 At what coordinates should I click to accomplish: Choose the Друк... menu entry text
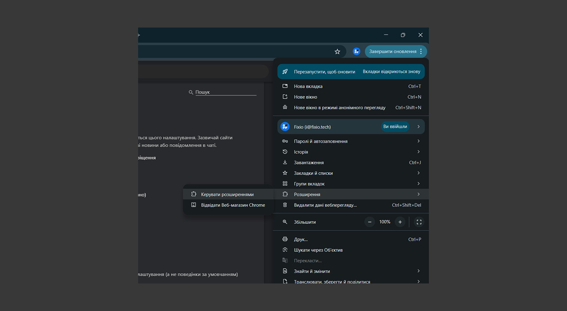pyautogui.click(x=301, y=239)
